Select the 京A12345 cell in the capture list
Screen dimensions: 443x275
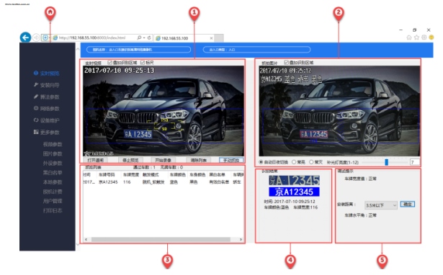pyautogui.click(x=108, y=182)
